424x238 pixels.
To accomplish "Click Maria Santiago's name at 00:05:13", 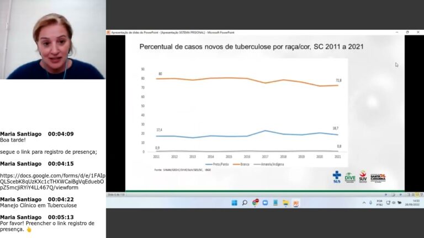I will [x=21, y=217].
